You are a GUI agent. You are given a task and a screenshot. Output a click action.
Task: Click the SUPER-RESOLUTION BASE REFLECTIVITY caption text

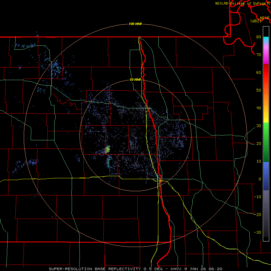coord(95,269)
